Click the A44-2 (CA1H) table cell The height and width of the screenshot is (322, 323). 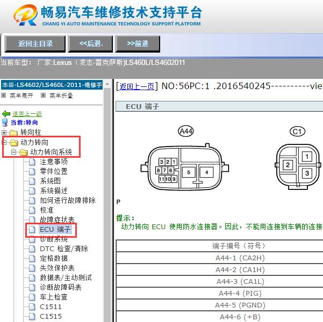[220, 269]
